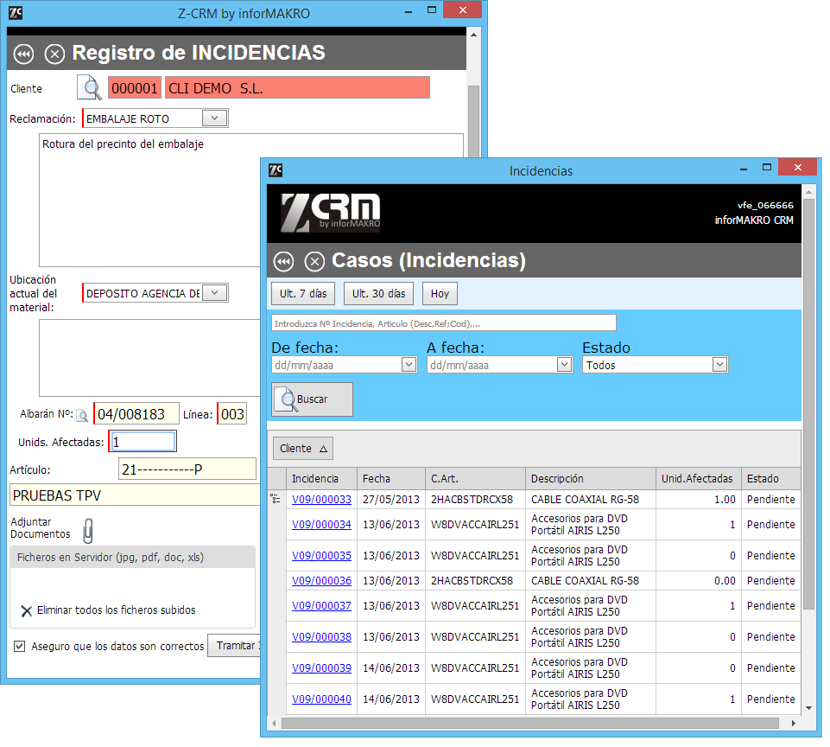Click 'Ficheros en Servidor (jpg, pdf, doc, xls)' header
This screenshot has height=747, width=830.
pos(132,558)
